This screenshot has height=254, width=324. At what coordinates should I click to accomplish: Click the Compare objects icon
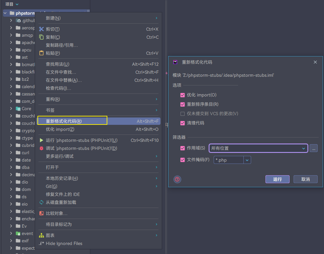click(41, 213)
